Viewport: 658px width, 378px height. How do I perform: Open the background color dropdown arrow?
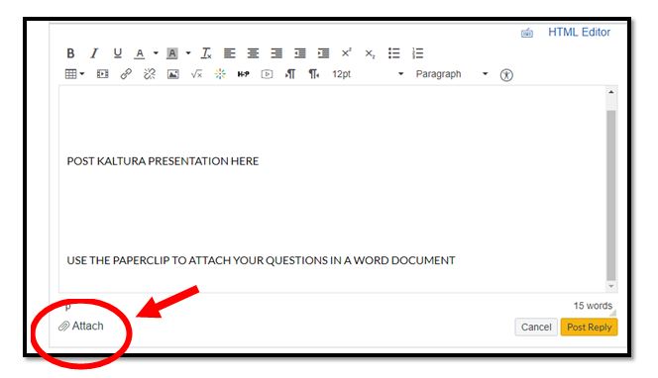point(188,53)
